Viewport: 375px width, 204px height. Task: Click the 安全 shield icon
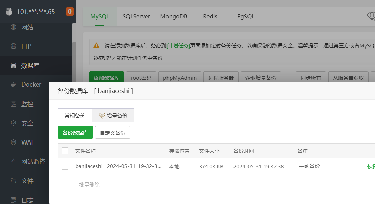[13, 123]
